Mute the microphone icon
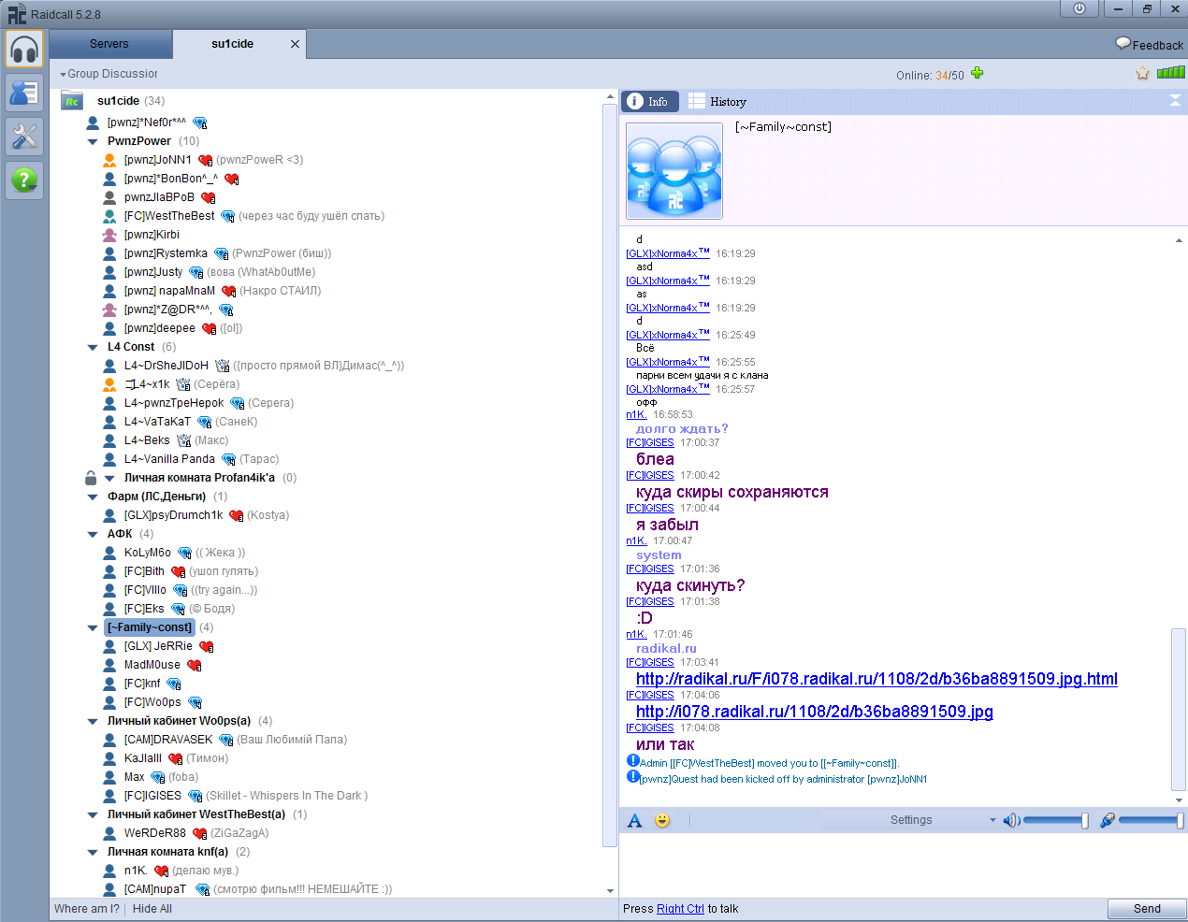Screen dimensions: 1188x922 pyautogui.click(x=1108, y=820)
